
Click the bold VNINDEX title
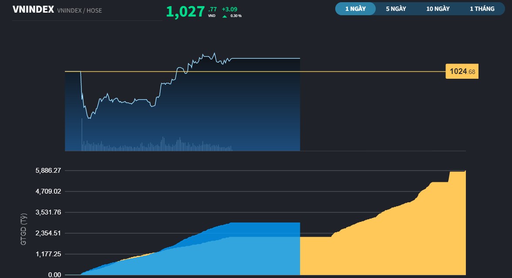(x=33, y=10)
